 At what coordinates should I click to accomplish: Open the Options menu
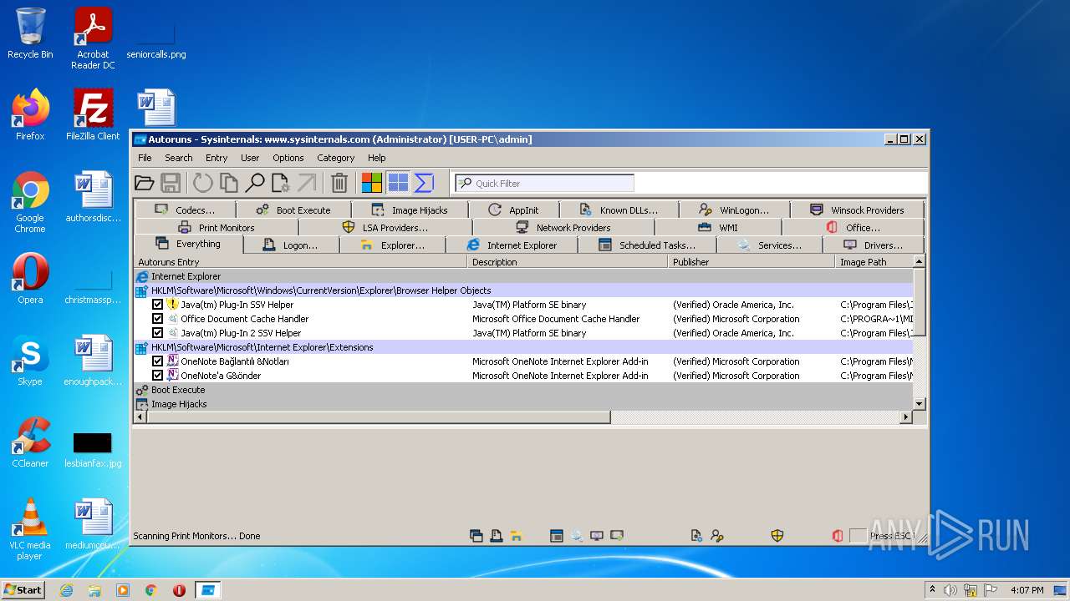point(288,158)
